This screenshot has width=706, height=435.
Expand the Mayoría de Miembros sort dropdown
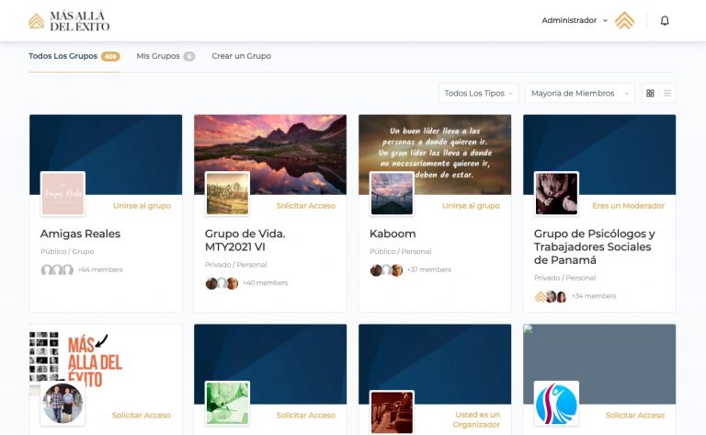579,93
